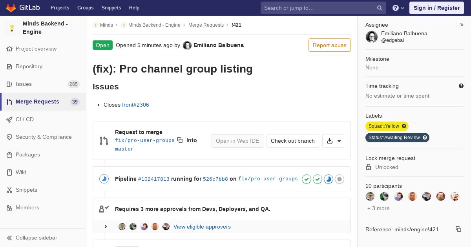
Task: Open the front#2306 issue link
Action: [x=135, y=105]
